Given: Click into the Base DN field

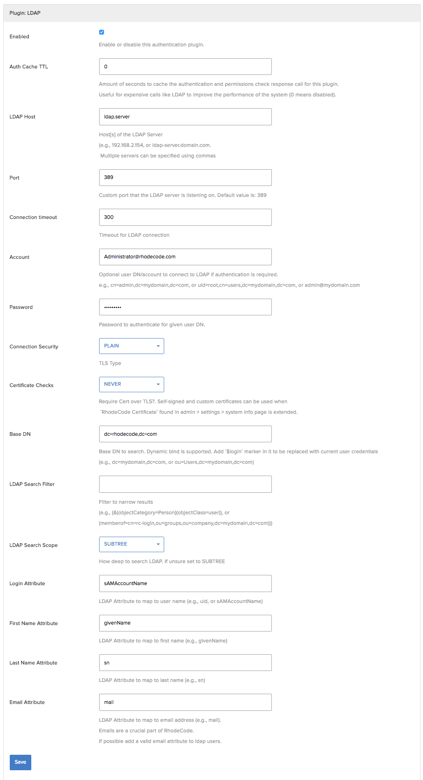Looking at the screenshot, I should point(185,434).
